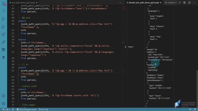
Task: Open the Manage settings gear
Action: [3, 104]
